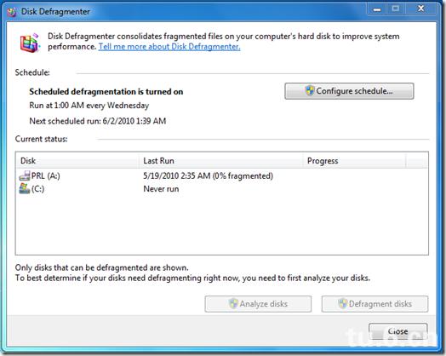Minimize the Disk Defragmenter window
This screenshot has height=356, width=446.
tap(377, 9)
